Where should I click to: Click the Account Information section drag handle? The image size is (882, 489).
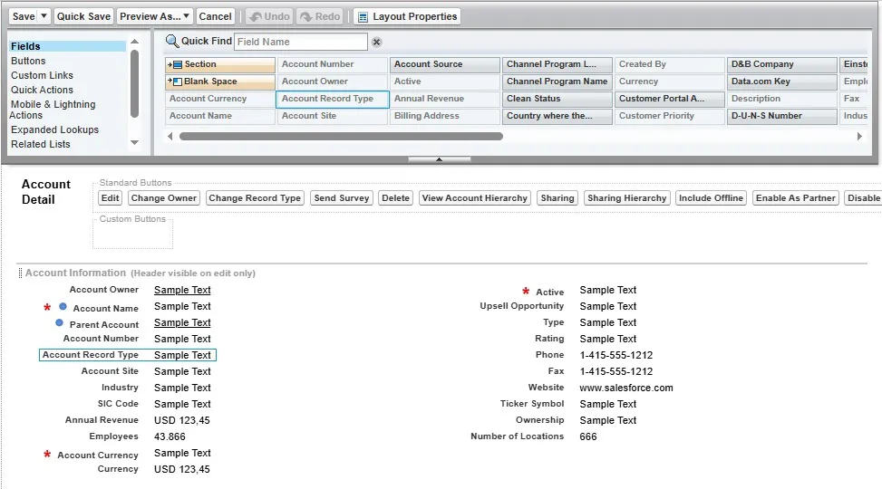click(20, 273)
